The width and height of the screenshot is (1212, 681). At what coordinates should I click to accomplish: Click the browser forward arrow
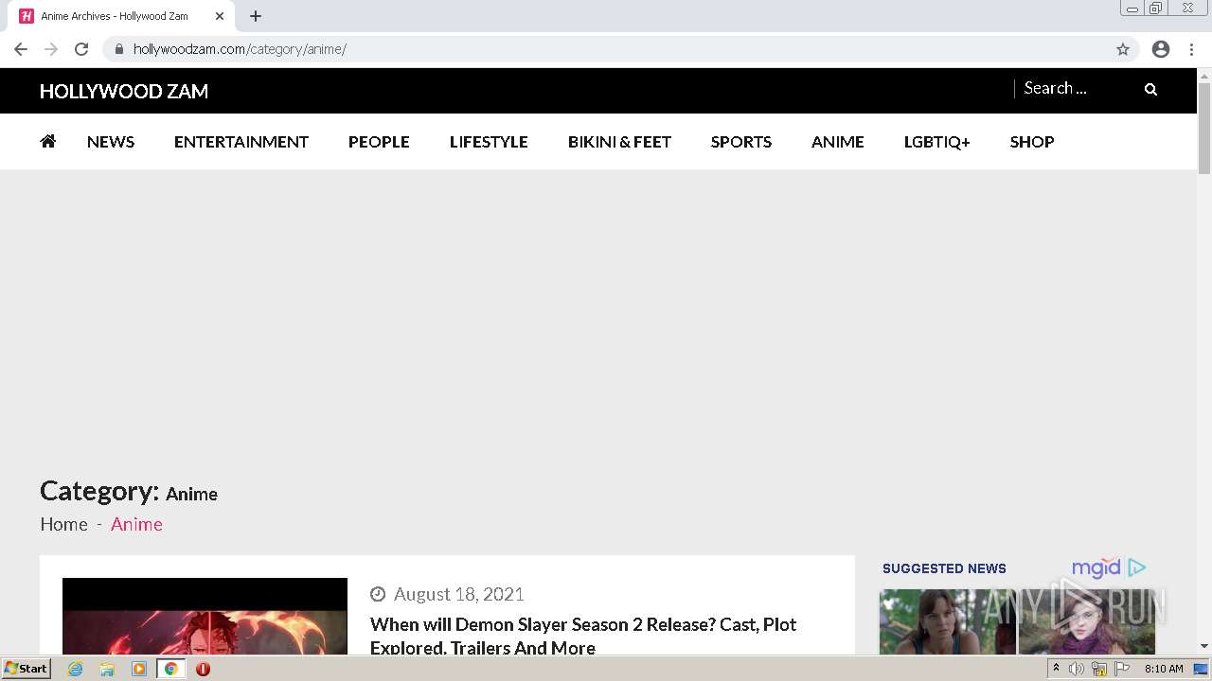[51, 49]
